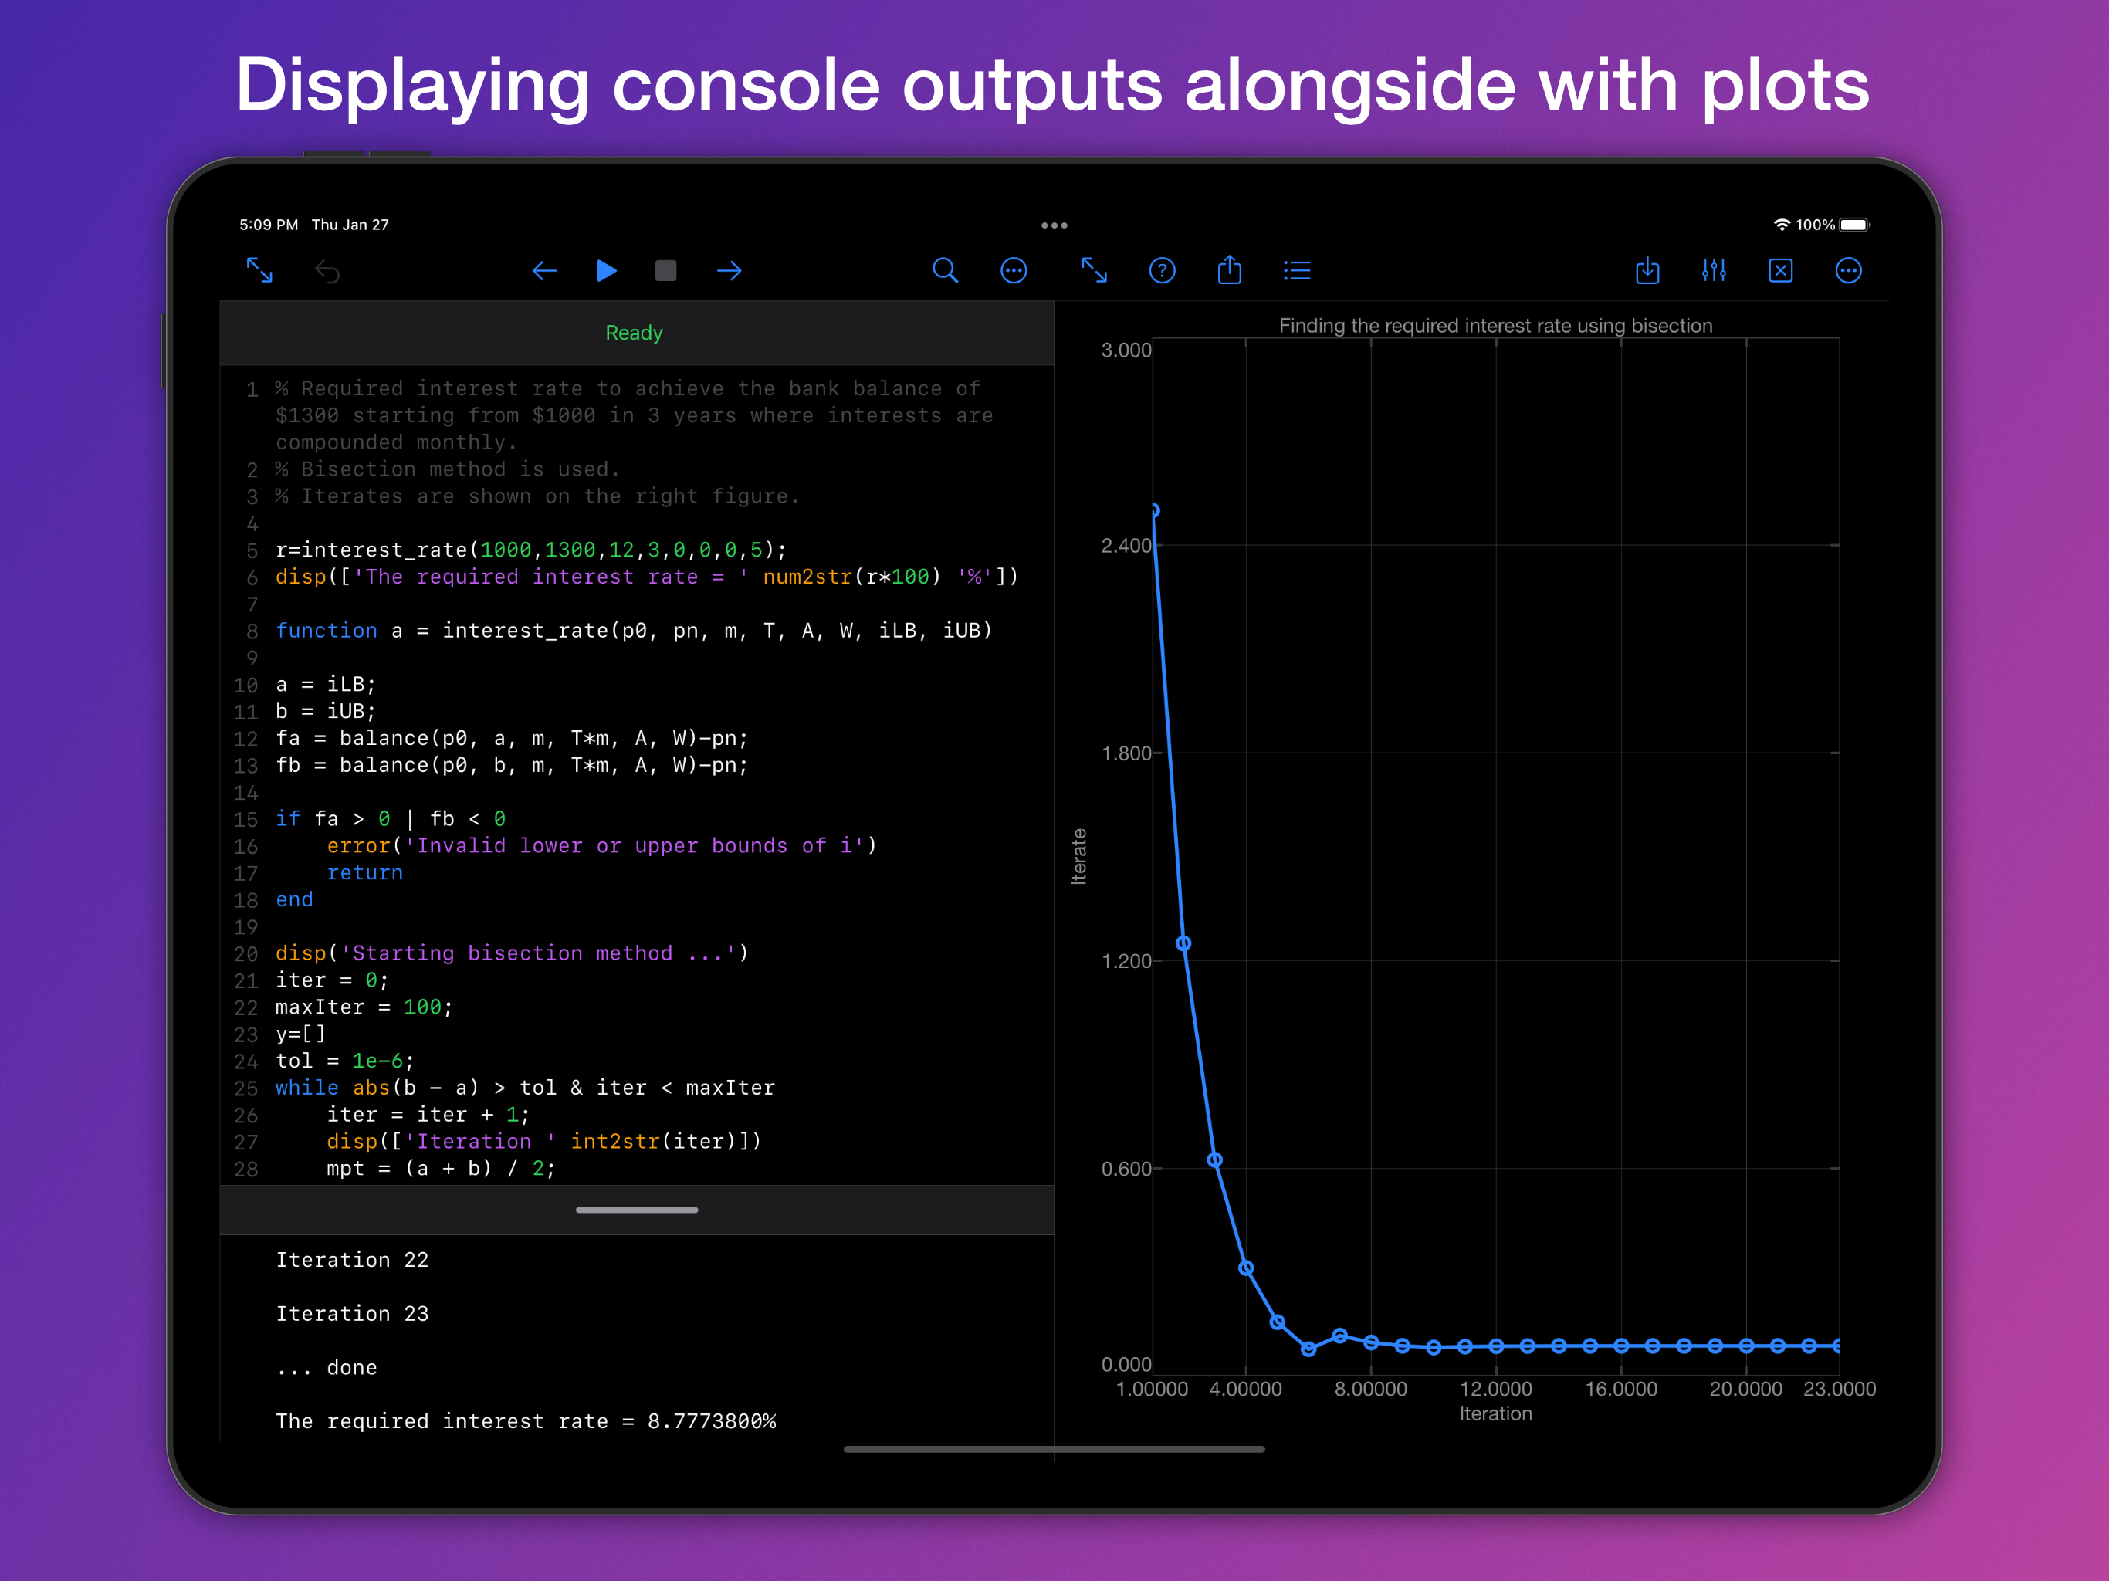Click the left arrow navigation icon

click(x=544, y=271)
